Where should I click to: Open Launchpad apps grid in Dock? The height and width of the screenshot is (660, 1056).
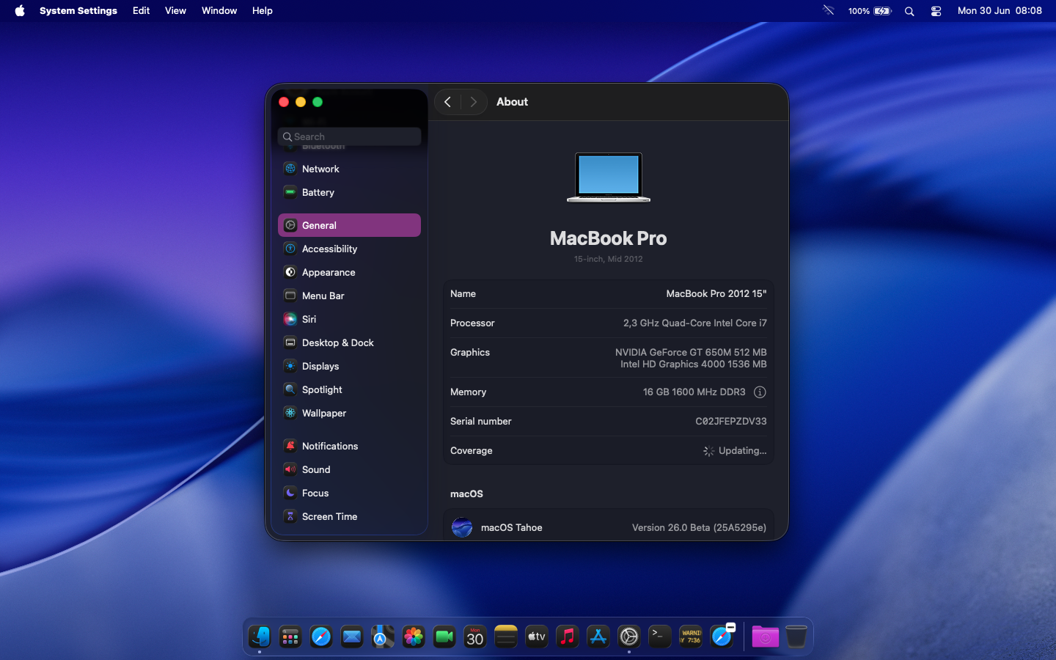click(x=290, y=637)
